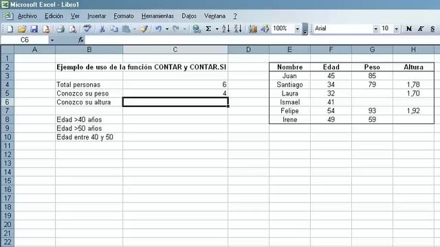Select the title cell "Ejemplo de uso de la función"
Viewport: 440px width, 247px height.
(89, 67)
